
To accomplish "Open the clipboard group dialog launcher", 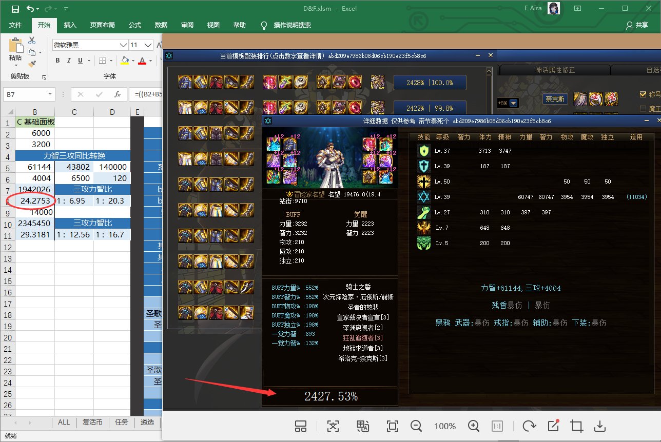I will click(44, 77).
